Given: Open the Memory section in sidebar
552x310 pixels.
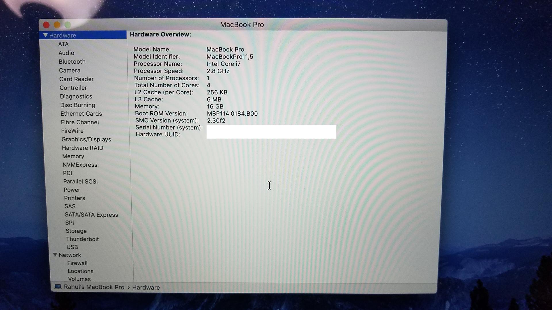Looking at the screenshot, I should (x=73, y=156).
